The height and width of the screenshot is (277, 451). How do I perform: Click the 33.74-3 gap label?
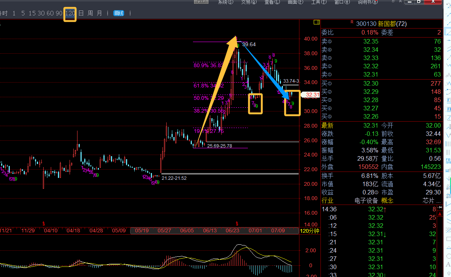coord(291,81)
